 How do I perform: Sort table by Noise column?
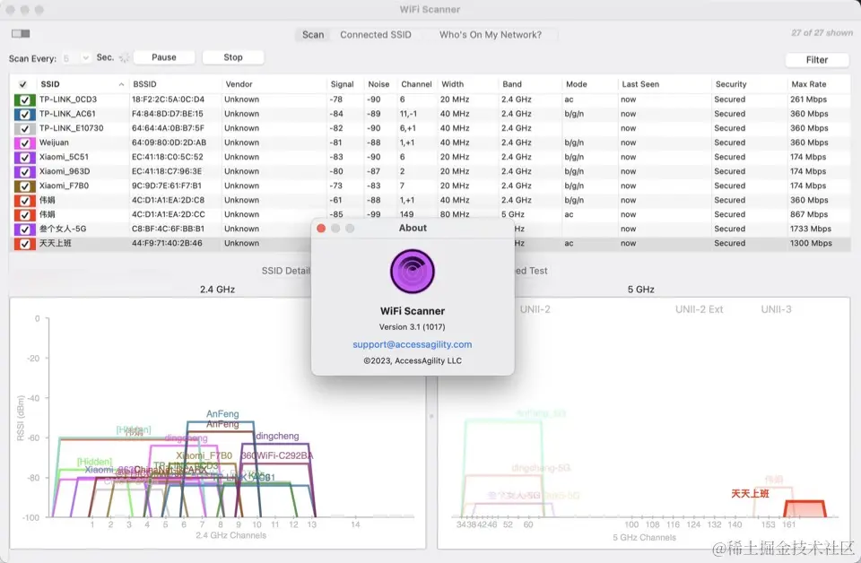pos(378,84)
